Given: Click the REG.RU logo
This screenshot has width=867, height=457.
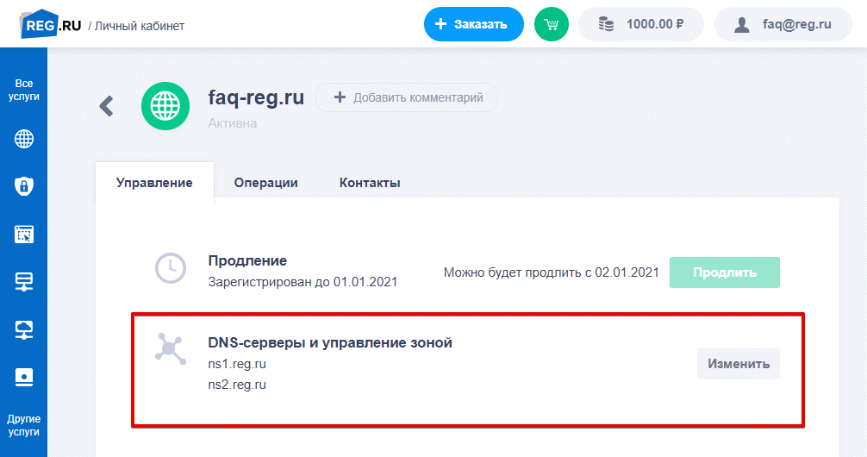Looking at the screenshot, I should click(51, 25).
